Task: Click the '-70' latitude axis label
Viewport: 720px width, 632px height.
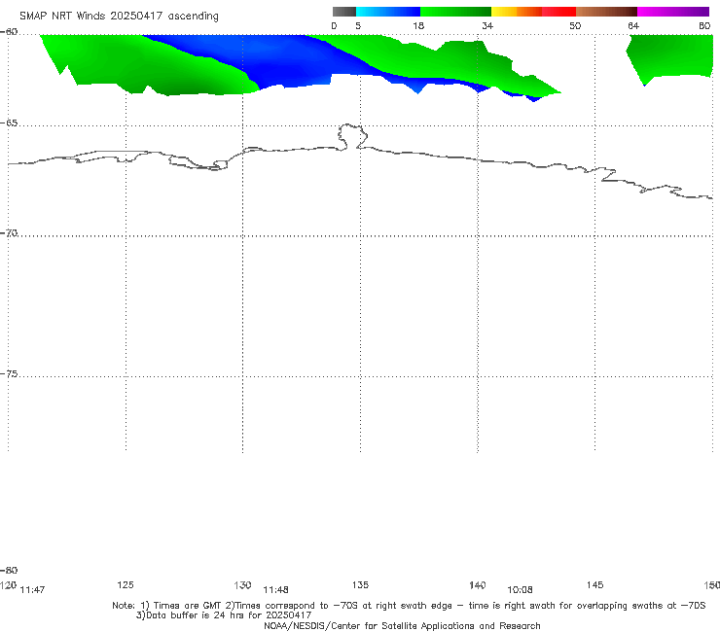Action: (9, 233)
